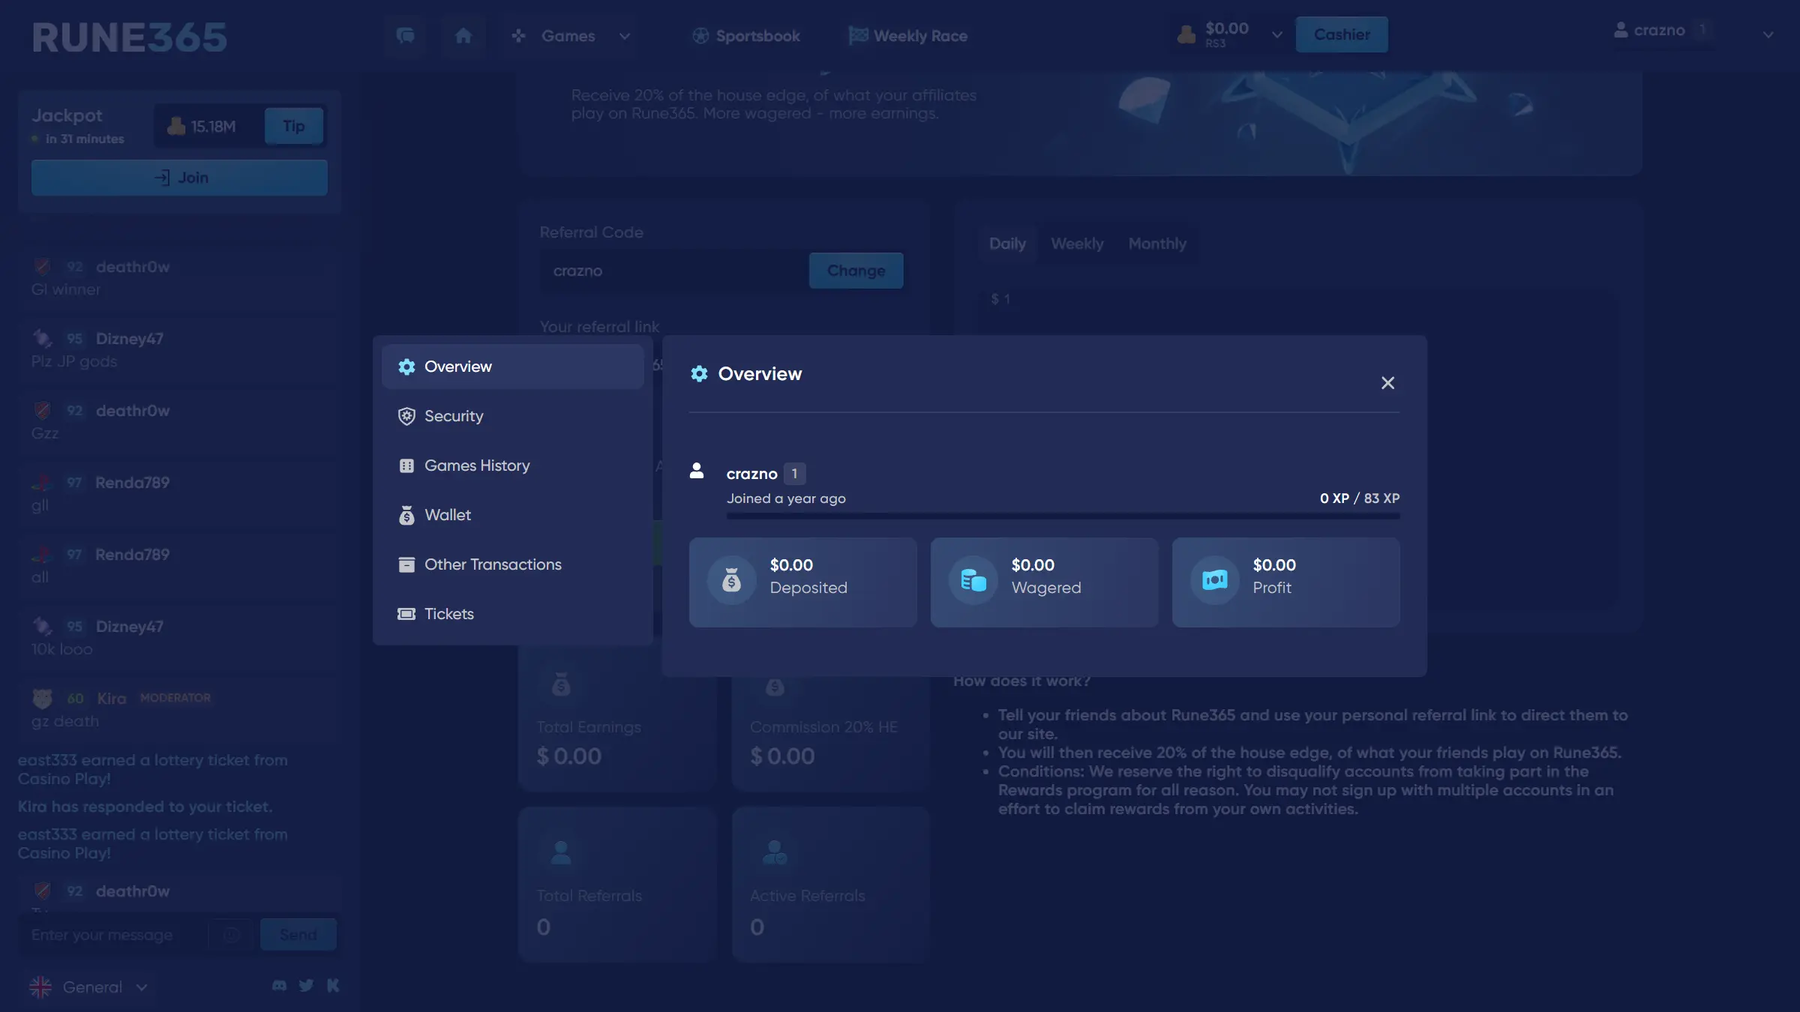The height and width of the screenshot is (1012, 1800).
Task: Click the Profit cash icon
Action: click(1214, 580)
